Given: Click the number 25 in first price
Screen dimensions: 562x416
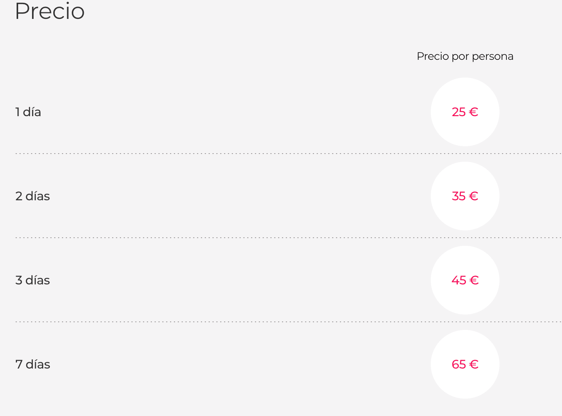Looking at the screenshot, I should [x=459, y=112].
